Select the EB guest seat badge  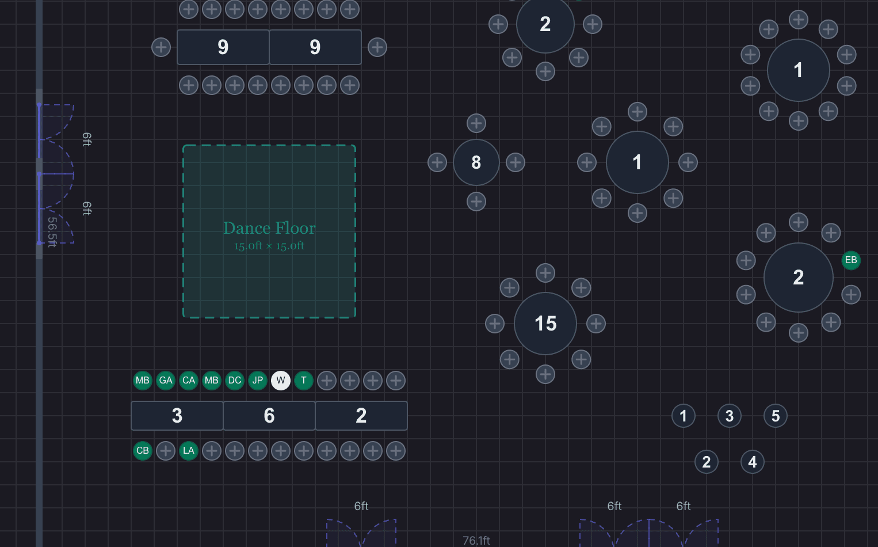[x=851, y=260]
